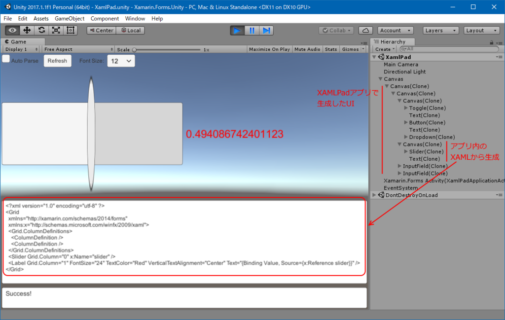The height and width of the screenshot is (320, 505).
Task: Open the GameObject menu
Action: click(x=70, y=19)
